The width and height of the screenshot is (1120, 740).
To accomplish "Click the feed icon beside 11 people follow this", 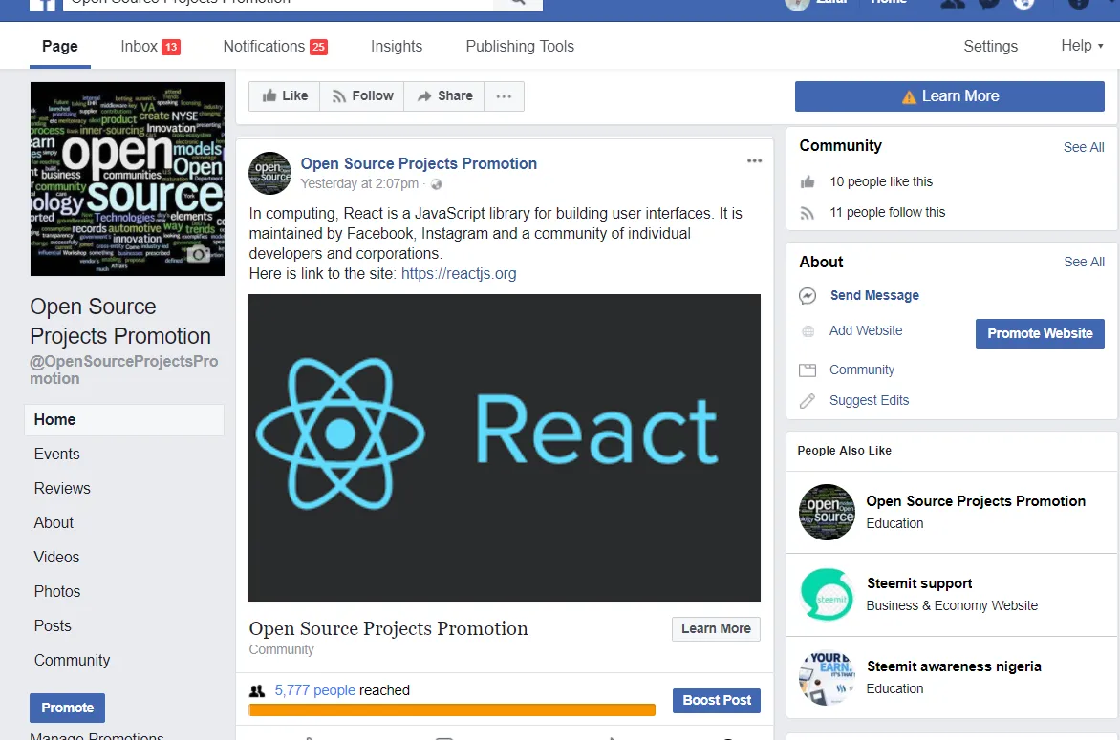I will coord(808,213).
